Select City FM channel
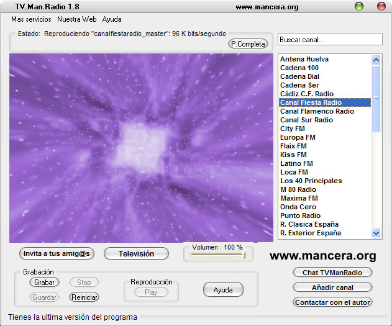The image size is (392, 326). [325, 129]
